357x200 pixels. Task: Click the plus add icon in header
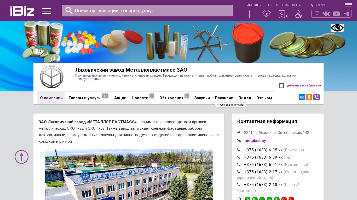pyautogui.click(x=250, y=14)
